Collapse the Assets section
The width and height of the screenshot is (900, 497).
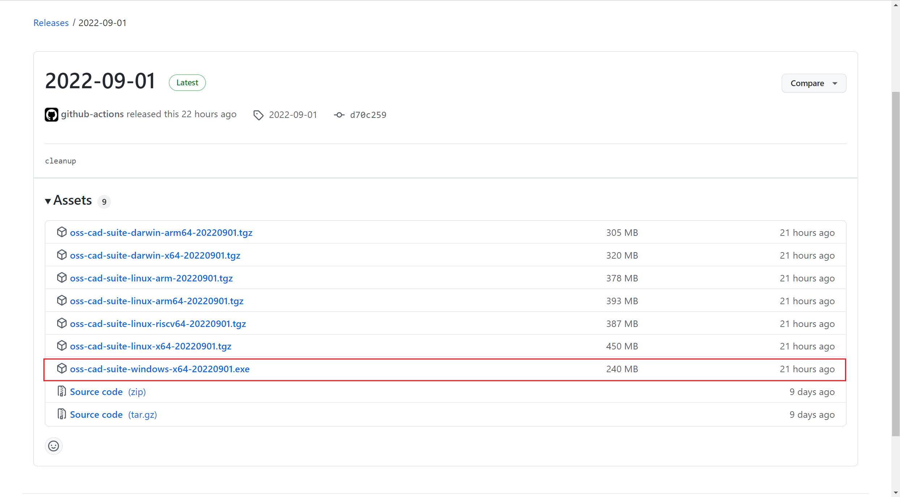click(x=69, y=200)
